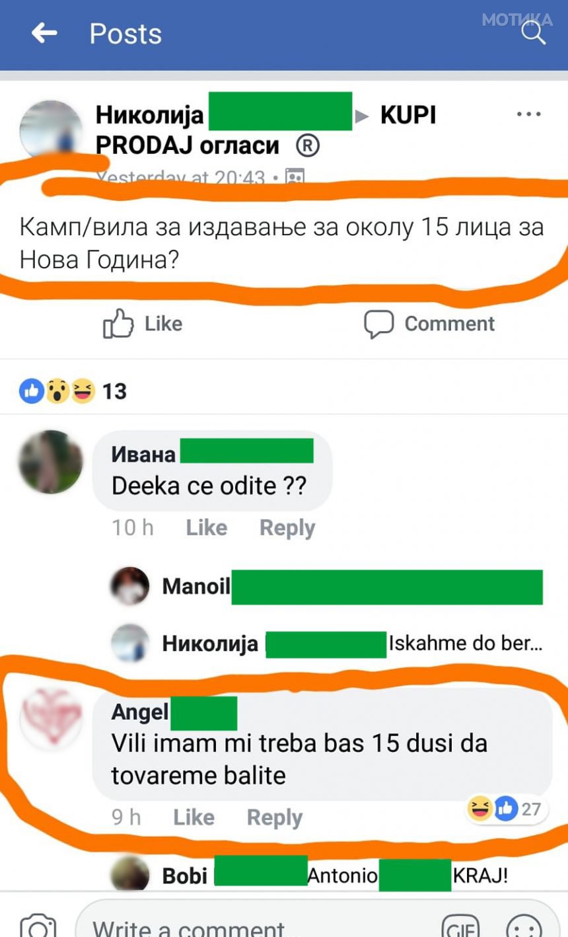This screenshot has height=937, width=568.
Task: Tap the back arrow in Posts header
Action: point(44,32)
